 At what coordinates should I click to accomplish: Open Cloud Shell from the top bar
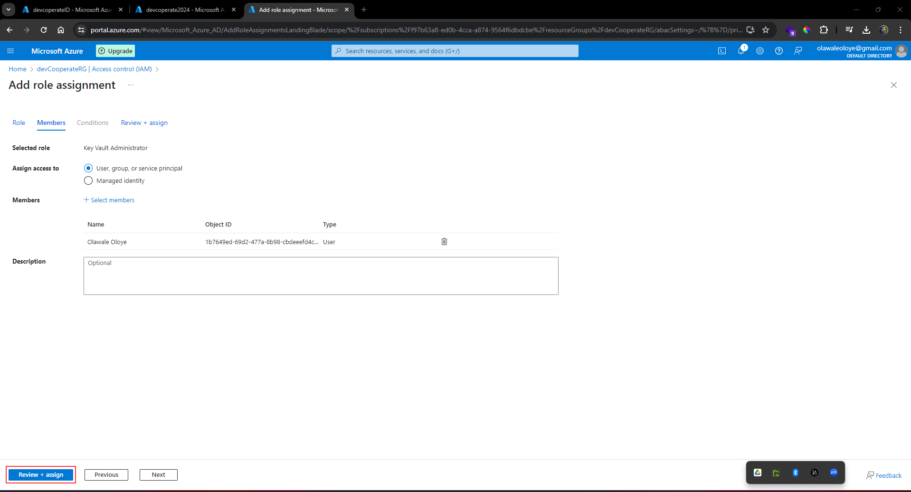(722, 51)
